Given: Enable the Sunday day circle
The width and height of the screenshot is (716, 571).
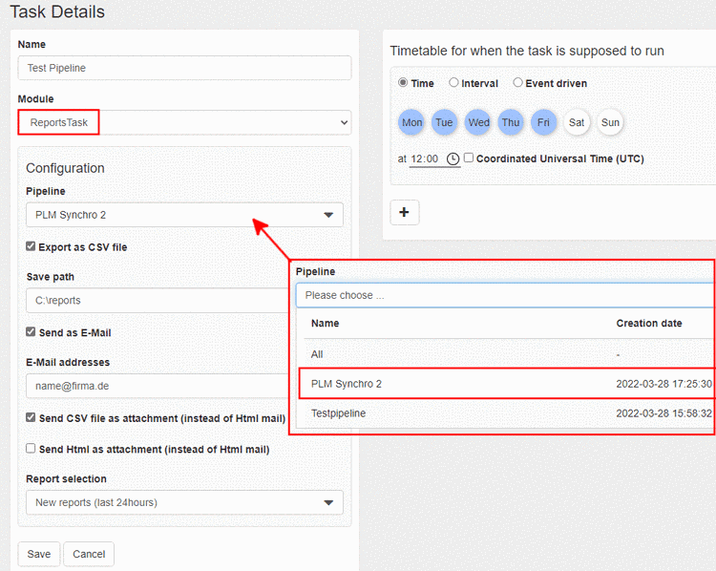Looking at the screenshot, I should tap(611, 122).
